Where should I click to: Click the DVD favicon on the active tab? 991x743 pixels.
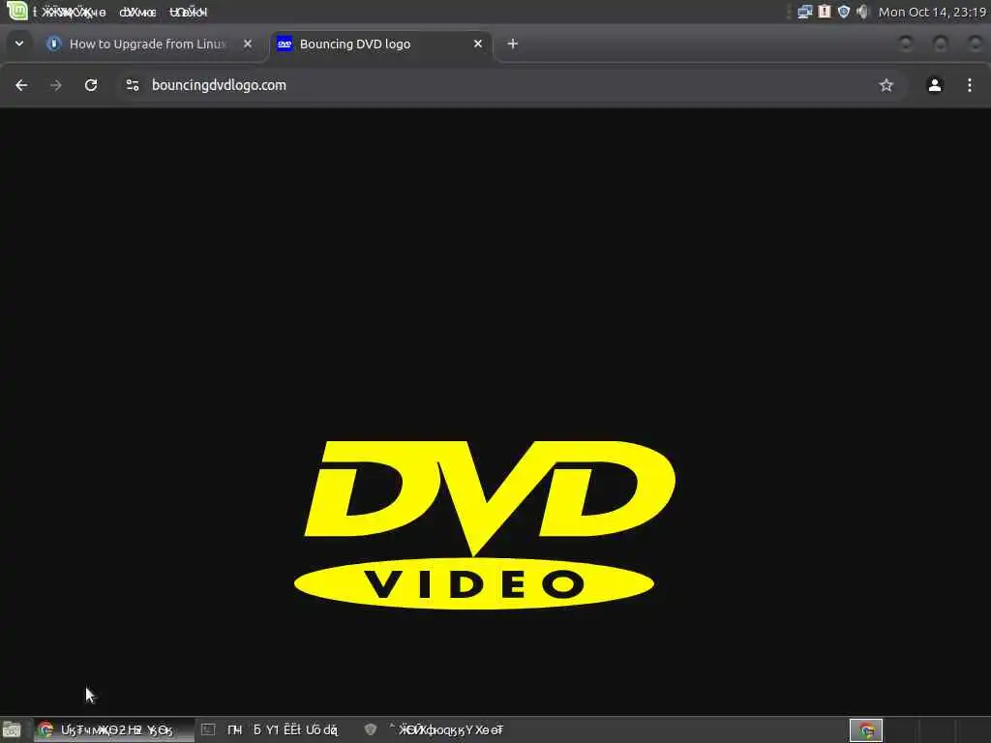(285, 44)
